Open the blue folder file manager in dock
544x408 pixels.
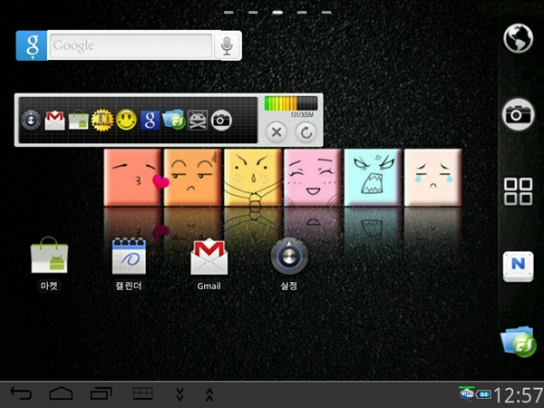tap(518, 342)
